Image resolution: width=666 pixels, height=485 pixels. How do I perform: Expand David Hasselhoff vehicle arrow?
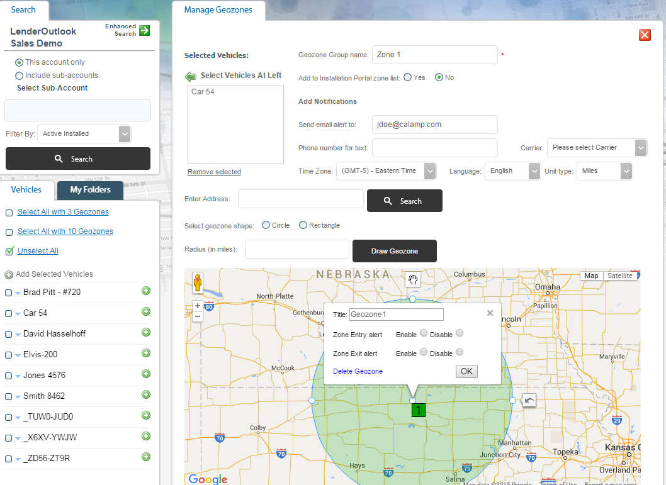[18, 335]
